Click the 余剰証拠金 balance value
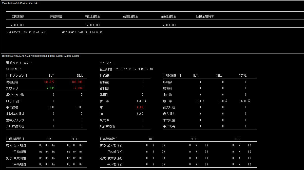This screenshot has height=170, width=304. 169,25
